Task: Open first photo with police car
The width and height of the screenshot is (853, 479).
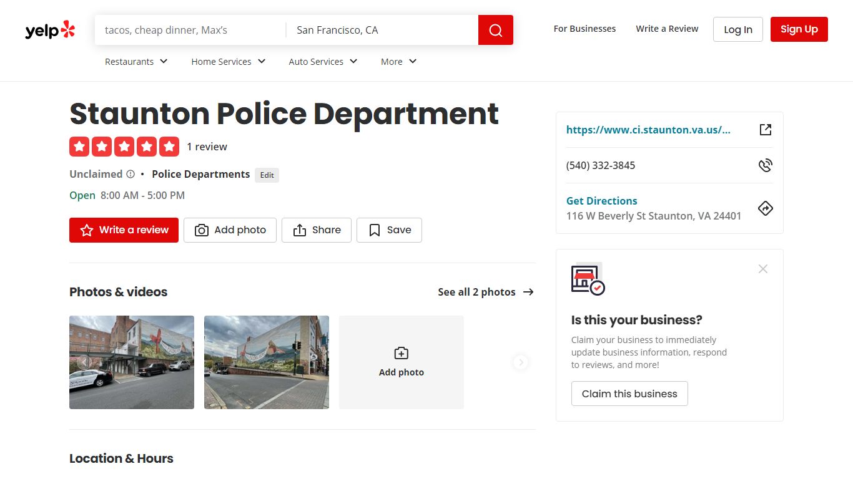Action: pyautogui.click(x=132, y=362)
